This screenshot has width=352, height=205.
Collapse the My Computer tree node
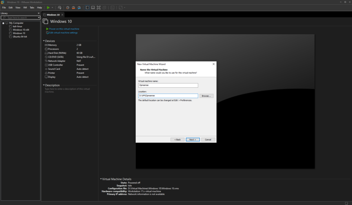click(3, 23)
